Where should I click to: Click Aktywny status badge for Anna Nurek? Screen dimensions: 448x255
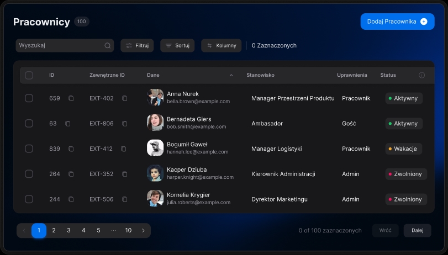(x=404, y=98)
